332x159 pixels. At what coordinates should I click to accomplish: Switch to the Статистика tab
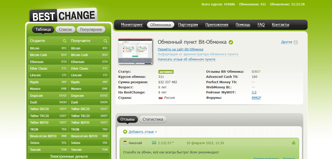(x=153, y=119)
